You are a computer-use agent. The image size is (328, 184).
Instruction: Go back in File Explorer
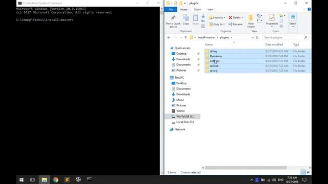169,37
